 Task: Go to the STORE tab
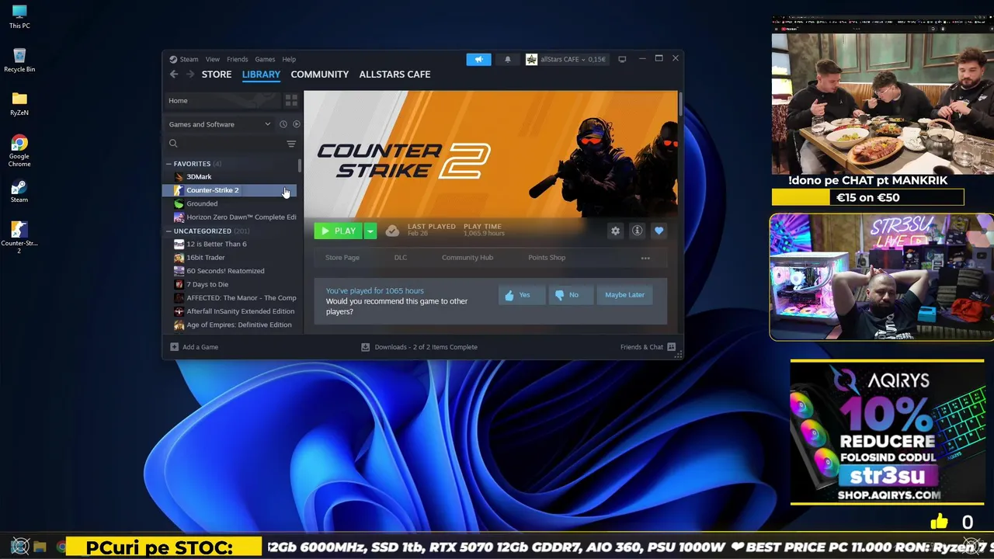click(x=217, y=75)
